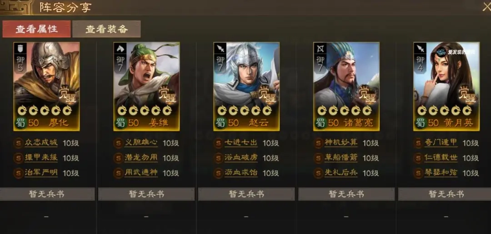Click the cavalry horse icon on 姜维's card

click(x=120, y=49)
